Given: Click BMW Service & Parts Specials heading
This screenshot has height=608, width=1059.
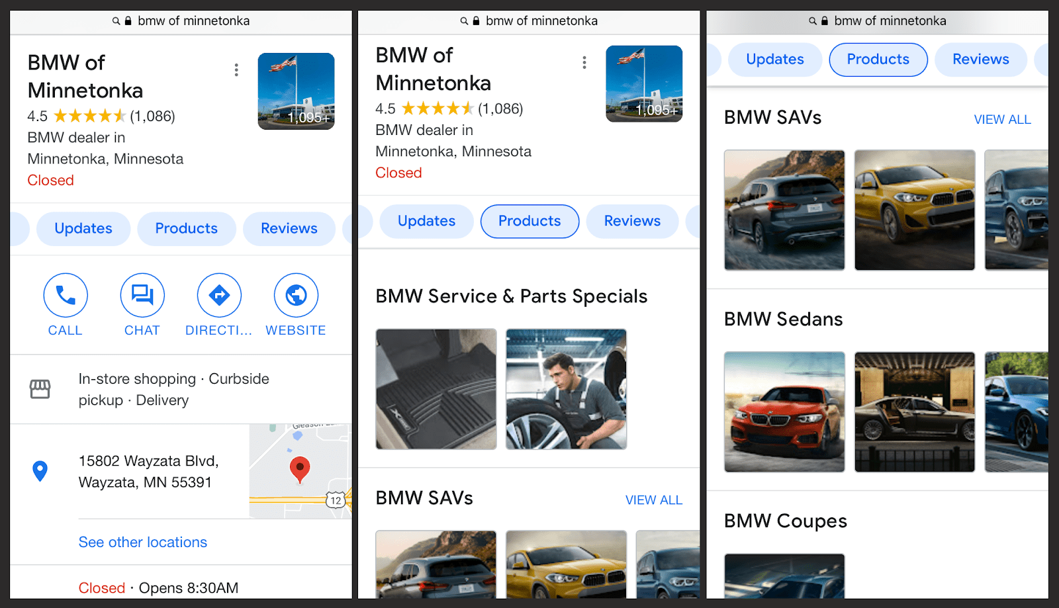Looking at the screenshot, I should tap(512, 296).
